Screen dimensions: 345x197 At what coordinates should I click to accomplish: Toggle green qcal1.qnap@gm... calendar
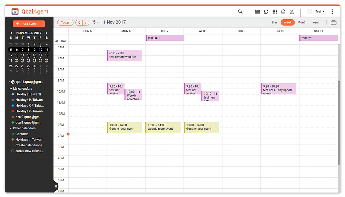(12, 122)
